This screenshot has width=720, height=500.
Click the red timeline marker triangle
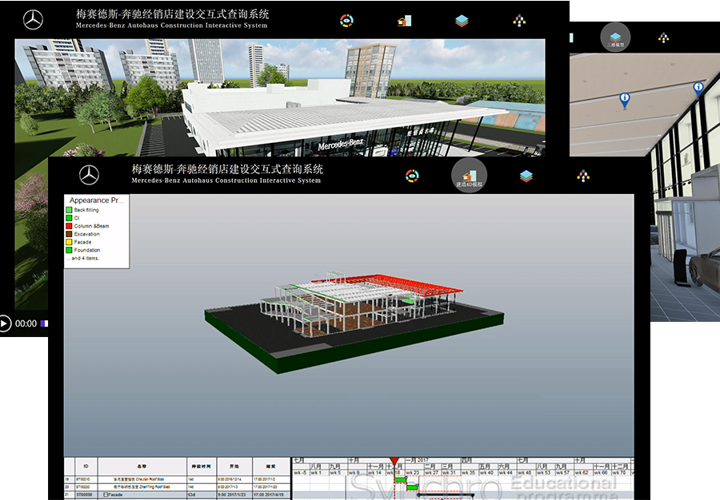pyautogui.click(x=394, y=461)
